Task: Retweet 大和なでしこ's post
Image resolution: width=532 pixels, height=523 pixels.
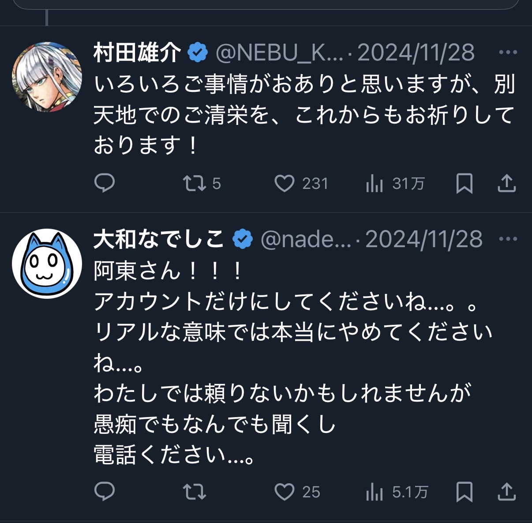Action: (x=195, y=492)
